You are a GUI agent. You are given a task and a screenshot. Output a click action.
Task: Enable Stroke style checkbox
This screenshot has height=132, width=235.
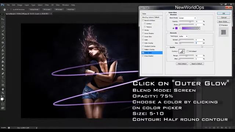[x=143, y=30]
